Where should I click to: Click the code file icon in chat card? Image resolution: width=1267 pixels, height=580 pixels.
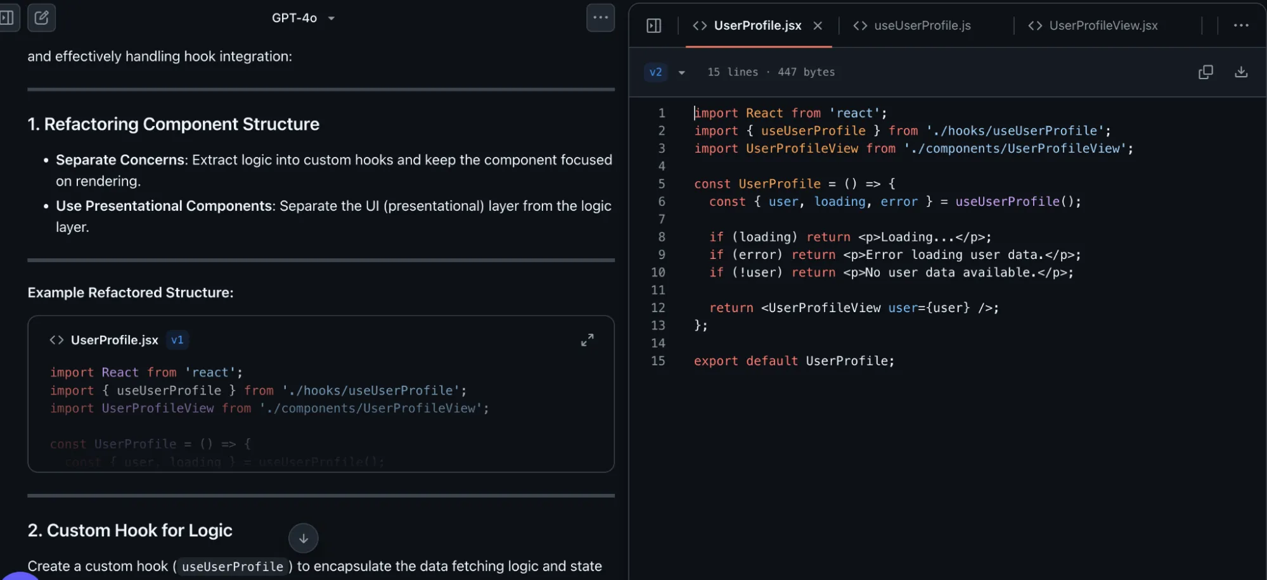[56, 341]
